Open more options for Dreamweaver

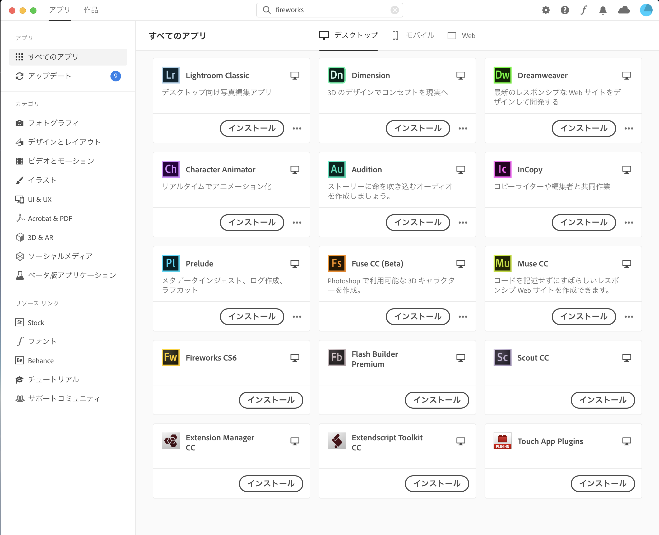[x=629, y=128]
